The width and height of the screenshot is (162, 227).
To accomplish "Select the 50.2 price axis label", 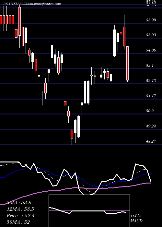I will (150, 111).
